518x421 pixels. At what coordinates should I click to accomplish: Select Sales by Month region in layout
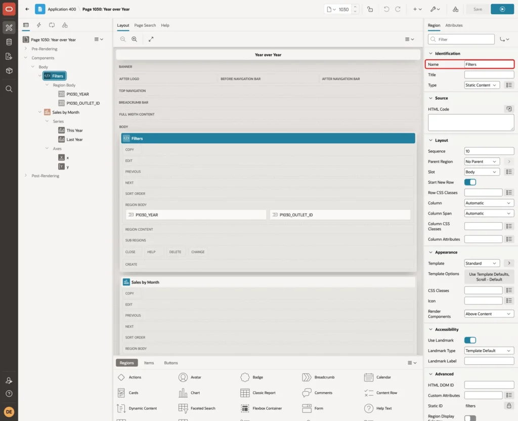[x=268, y=282]
